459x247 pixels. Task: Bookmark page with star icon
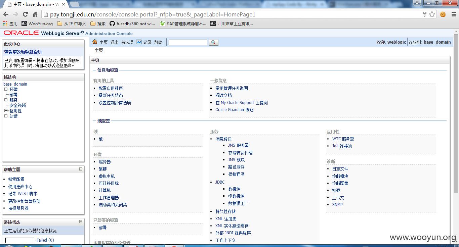tap(432, 14)
